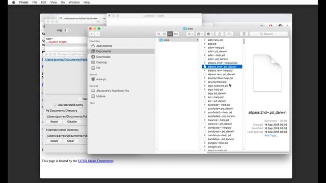The height and width of the screenshot is (183, 326).
Task: Open HD in Finder sidebar
Action: [x=98, y=68]
